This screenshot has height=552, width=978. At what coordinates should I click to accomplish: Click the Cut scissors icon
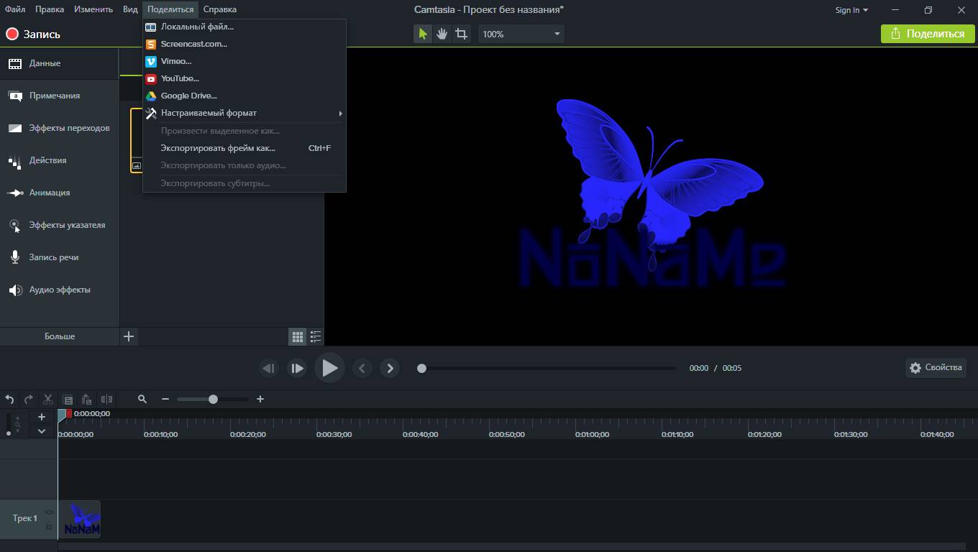point(48,399)
